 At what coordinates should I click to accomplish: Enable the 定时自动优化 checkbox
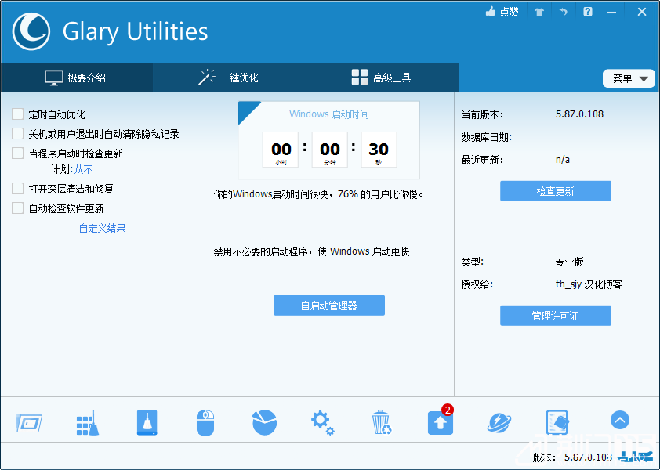18,114
